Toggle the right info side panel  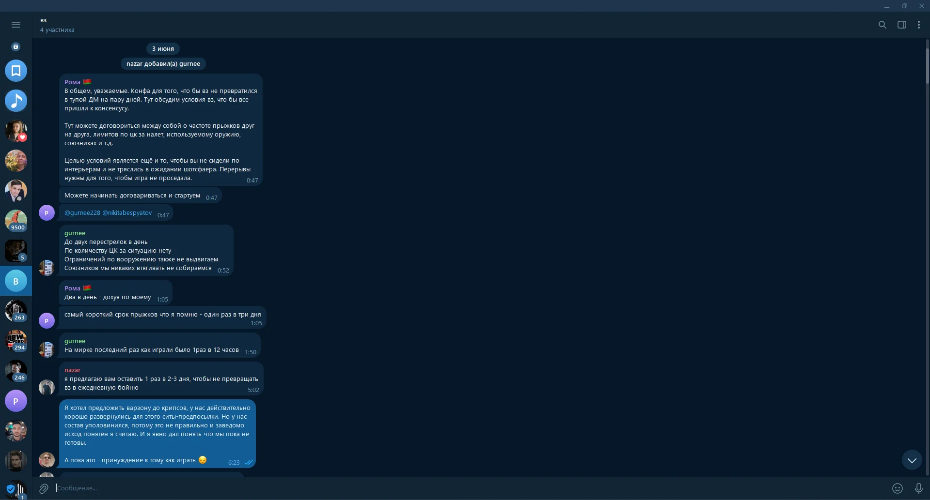(x=902, y=25)
